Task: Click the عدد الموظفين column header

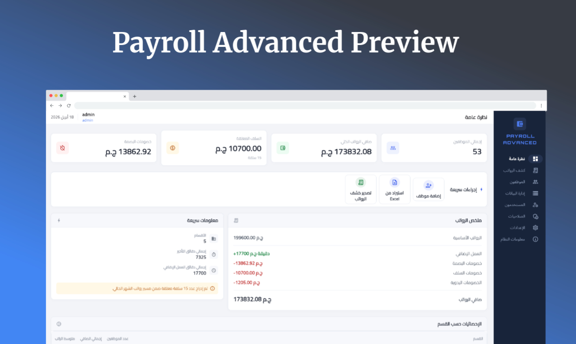Action: pyautogui.click(x=118, y=339)
